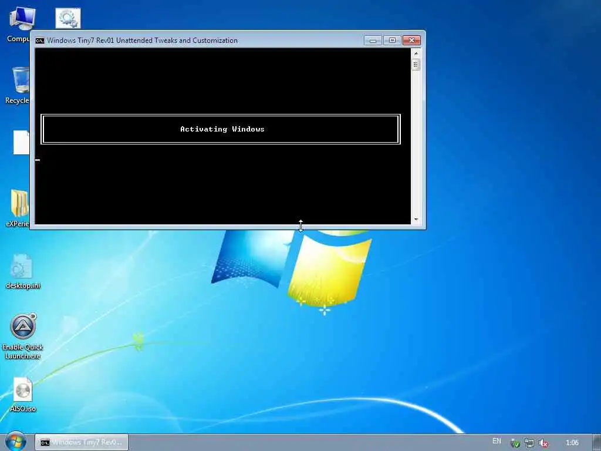The width and height of the screenshot is (601, 451).
Task: Click the console scrollbar thumb
Action: pyautogui.click(x=416, y=65)
